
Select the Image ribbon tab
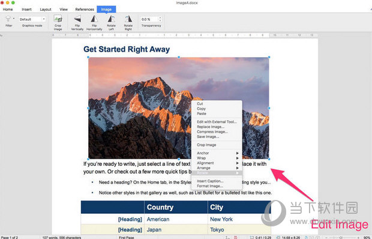[x=106, y=9]
